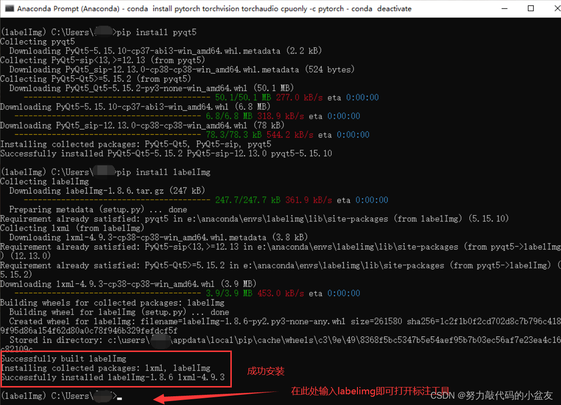Click 'Installing collected packages: lxml, labelImg' line
This screenshot has width=561, height=405.
(106, 368)
